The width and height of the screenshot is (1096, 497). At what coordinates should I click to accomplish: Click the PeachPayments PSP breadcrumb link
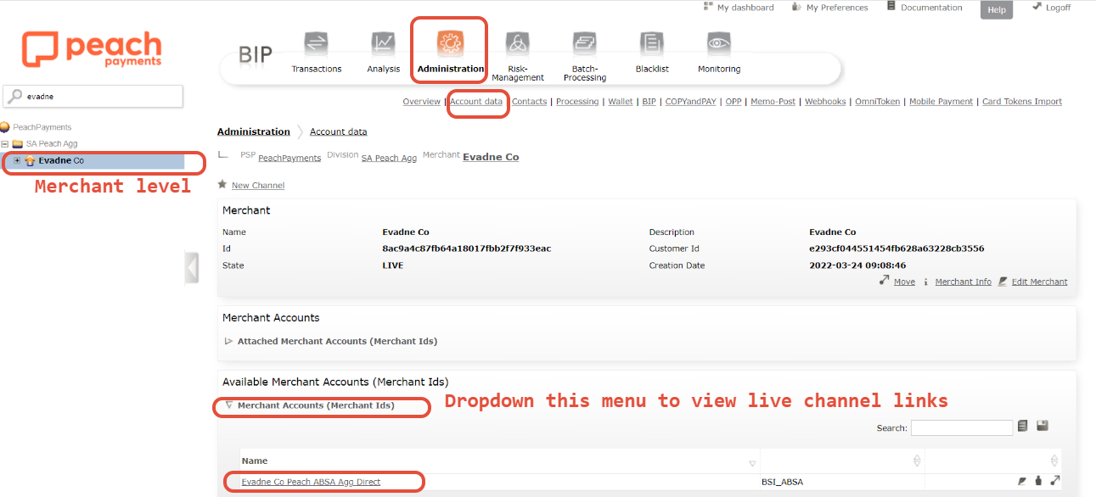click(289, 158)
